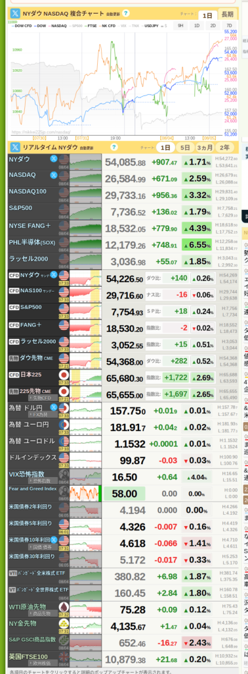
Task: Expand the FX為替 sublink under ドル円
Action: pos(43,415)
